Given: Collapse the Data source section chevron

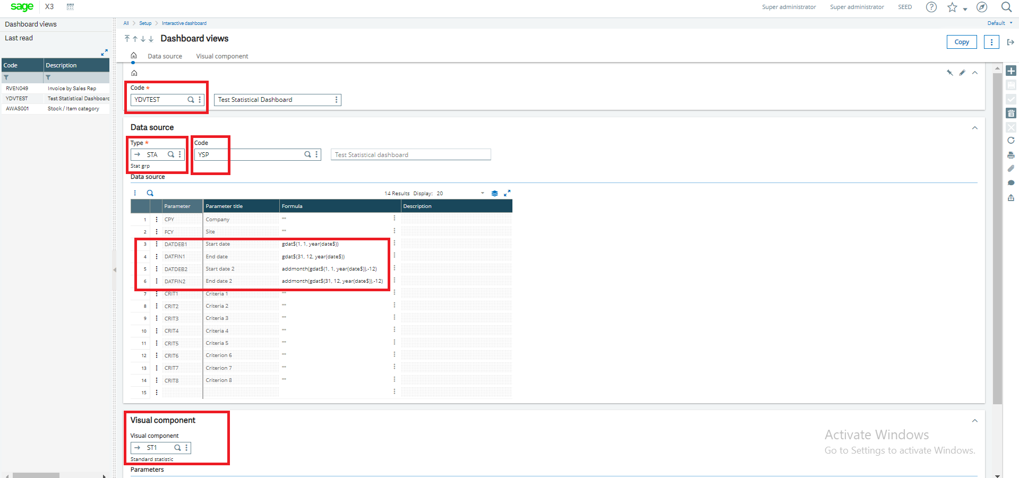Looking at the screenshot, I should (975, 128).
